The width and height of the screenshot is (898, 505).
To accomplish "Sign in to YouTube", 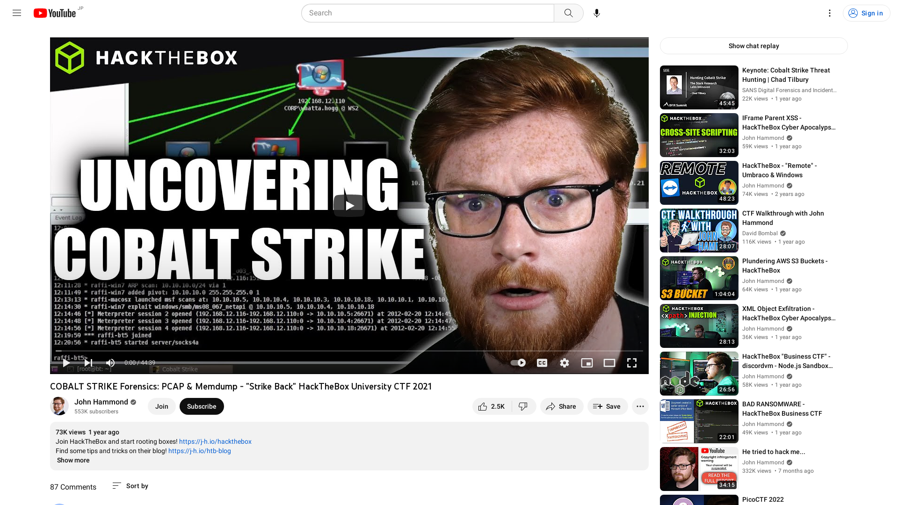I will [866, 13].
